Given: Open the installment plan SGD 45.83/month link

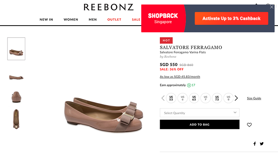Looking at the screenshot, I should coord(180,77).
